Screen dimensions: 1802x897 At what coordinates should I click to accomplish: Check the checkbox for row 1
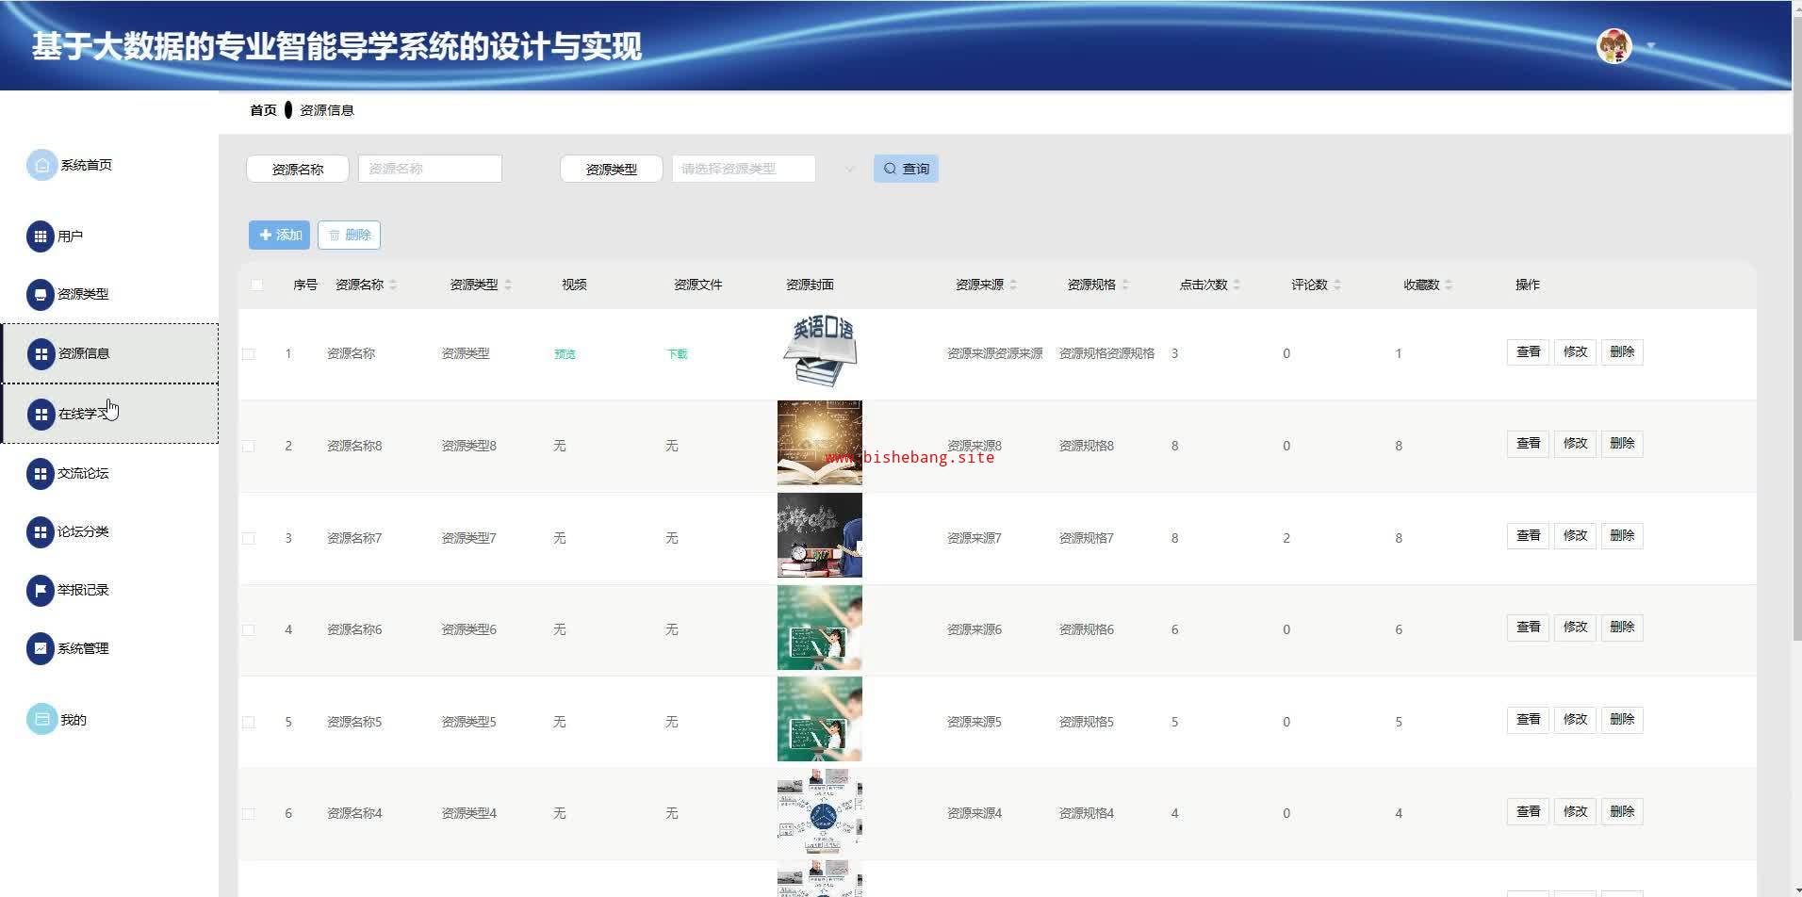click(x=249, y=354)
